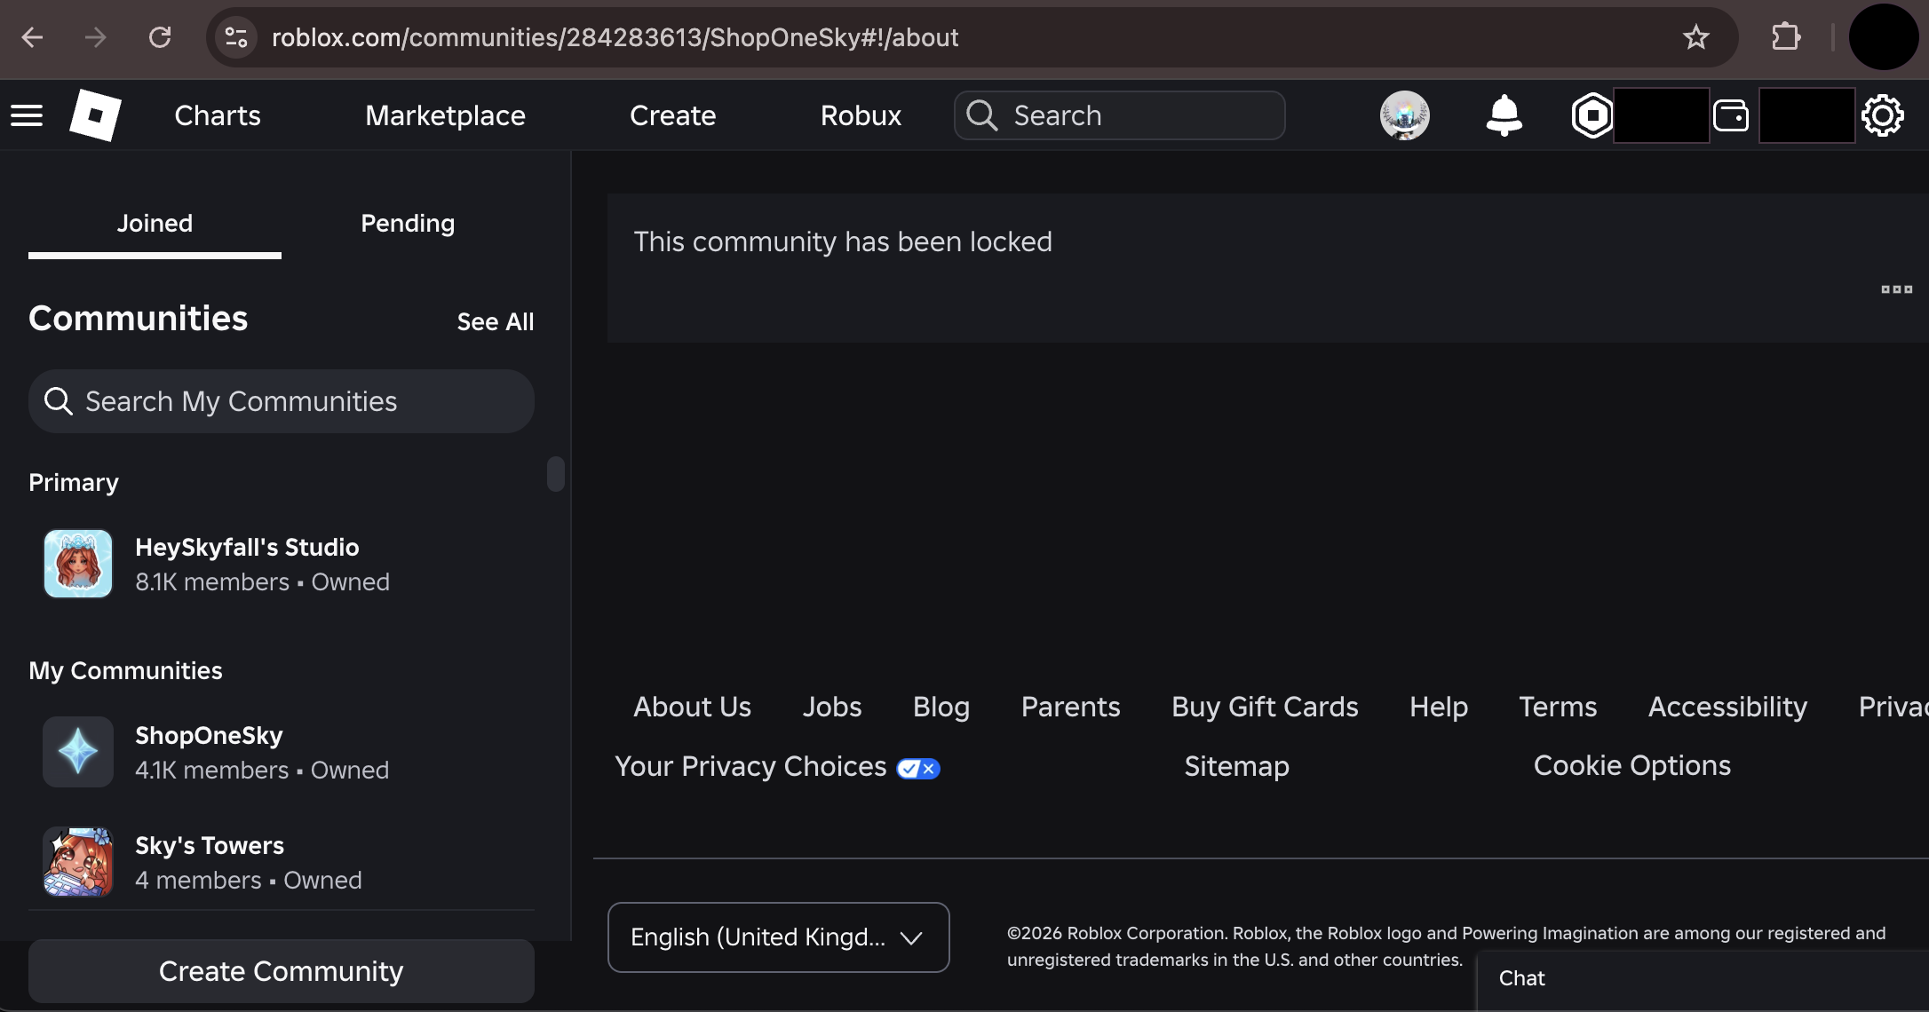Select HeySkyfall's Studio community name
1929x1012 pixels.
click(247, 547)
